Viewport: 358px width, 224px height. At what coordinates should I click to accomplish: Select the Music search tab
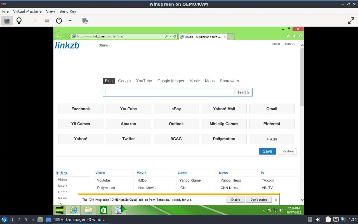[194, 81]
